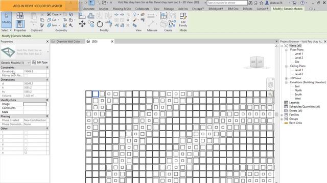Open the shopping cart icon in title bar
This screenshot has width=327, height=183.
[294, 3]
